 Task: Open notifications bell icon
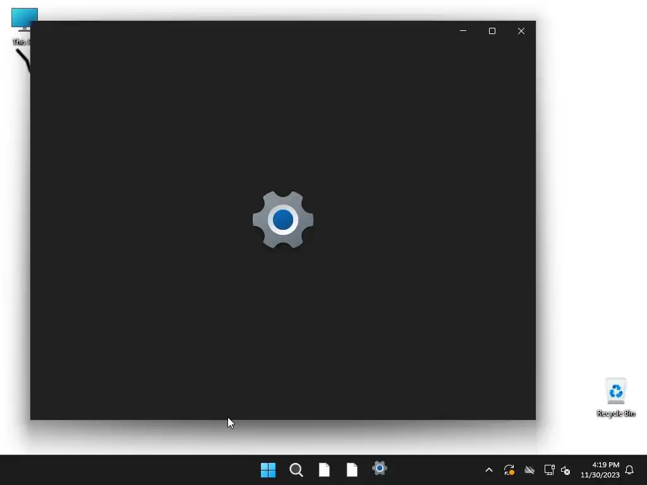click(x=629, y=470)
